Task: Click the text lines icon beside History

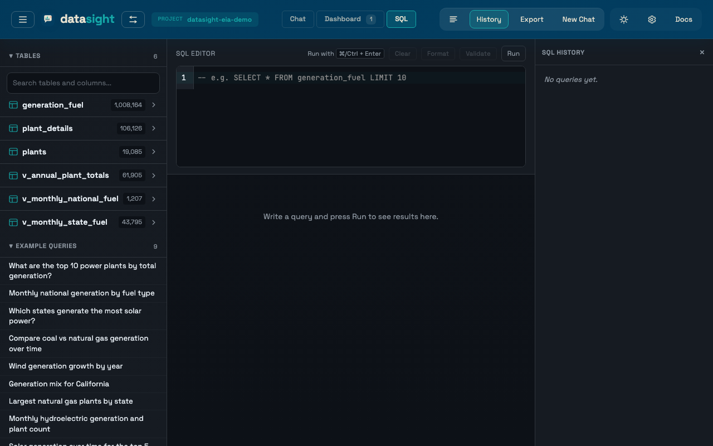Action: 453,19
